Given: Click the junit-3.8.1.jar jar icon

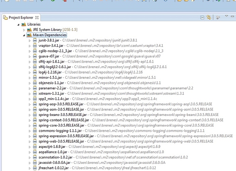Looking at the screenshot, I should pos(35,40).
